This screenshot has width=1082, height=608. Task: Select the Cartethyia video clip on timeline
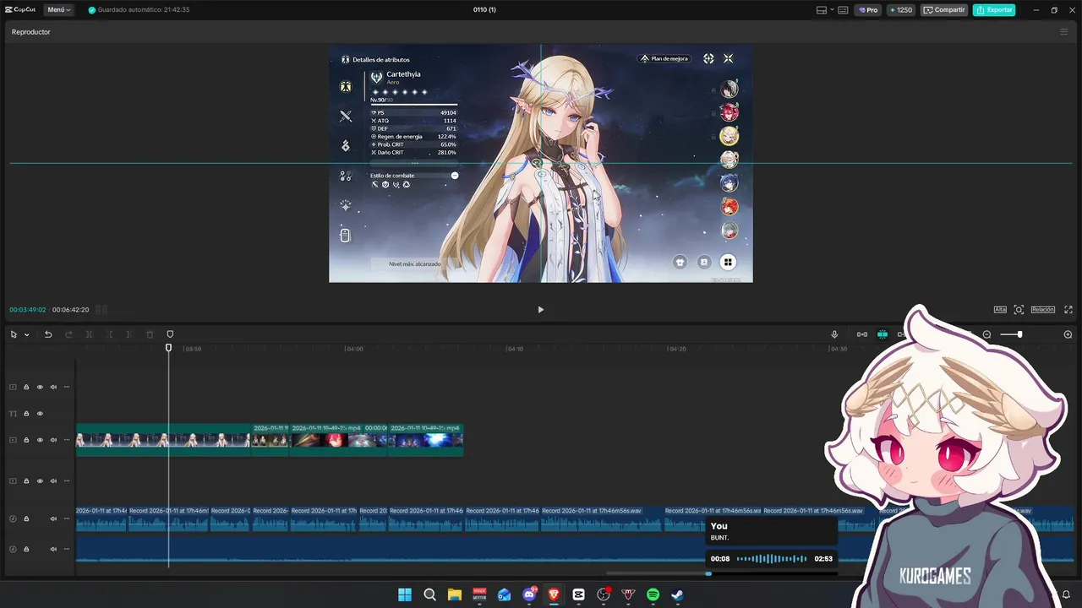coord(163,440)
